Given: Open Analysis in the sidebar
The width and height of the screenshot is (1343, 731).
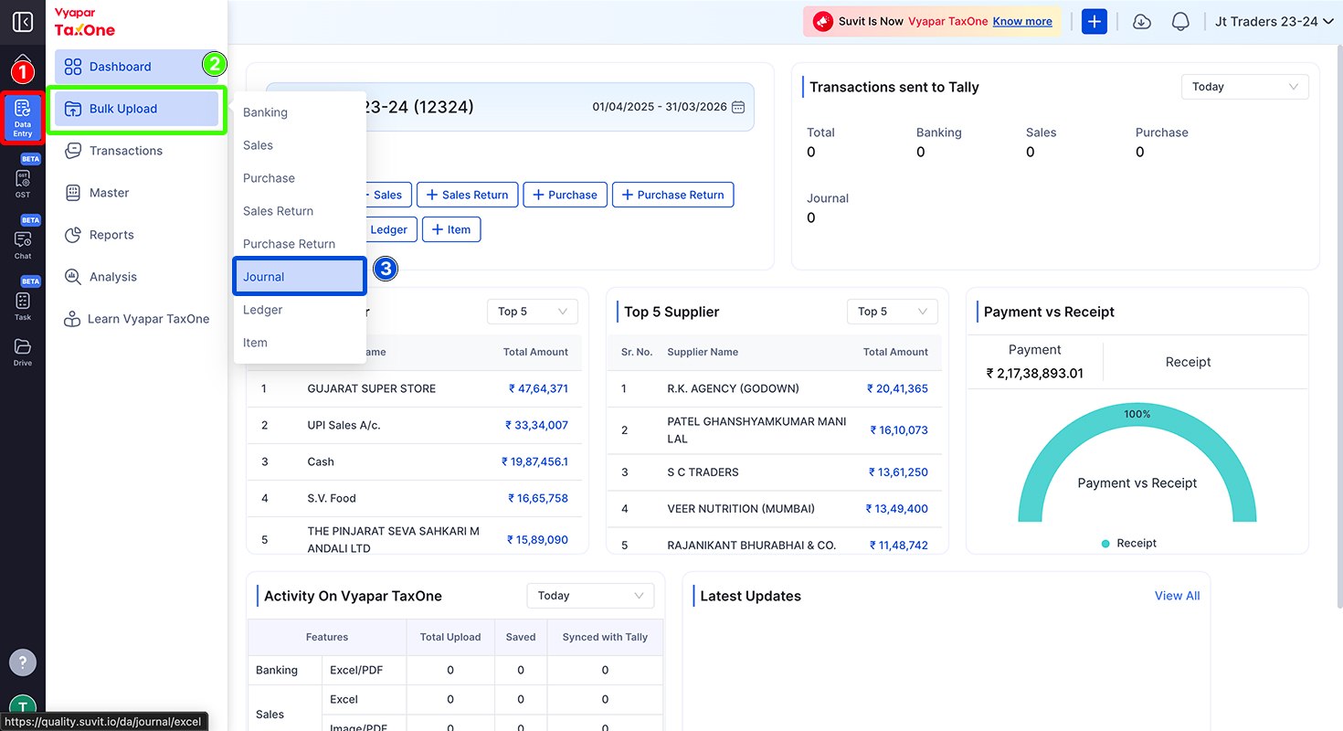Looking at the screenshot, I should pyautogui.click(x=136, y=277).
